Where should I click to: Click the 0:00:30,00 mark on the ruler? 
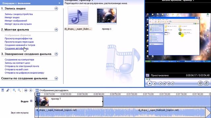82,94
